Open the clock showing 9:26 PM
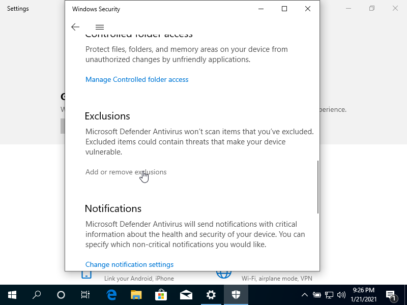 point(363,295)
